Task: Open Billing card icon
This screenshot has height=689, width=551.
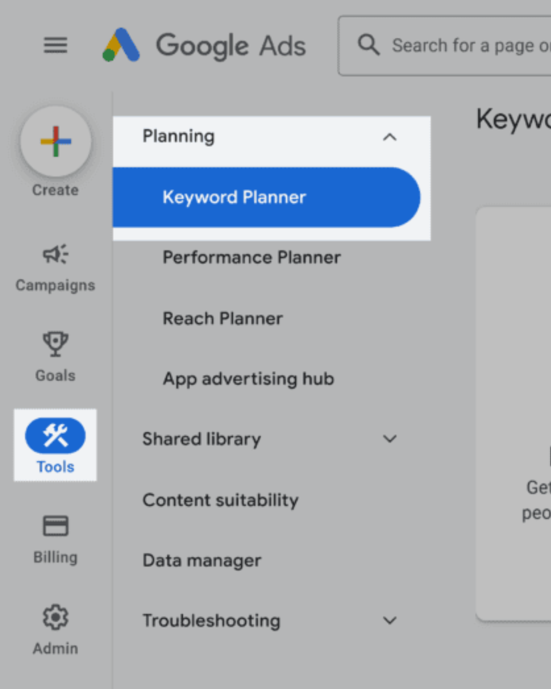Action: coord(55,526)
